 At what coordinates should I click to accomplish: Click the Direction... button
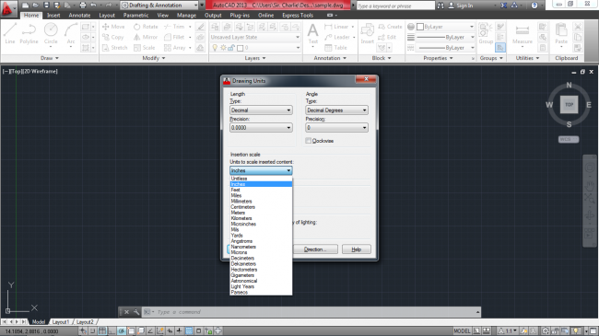tap(315, 249)
